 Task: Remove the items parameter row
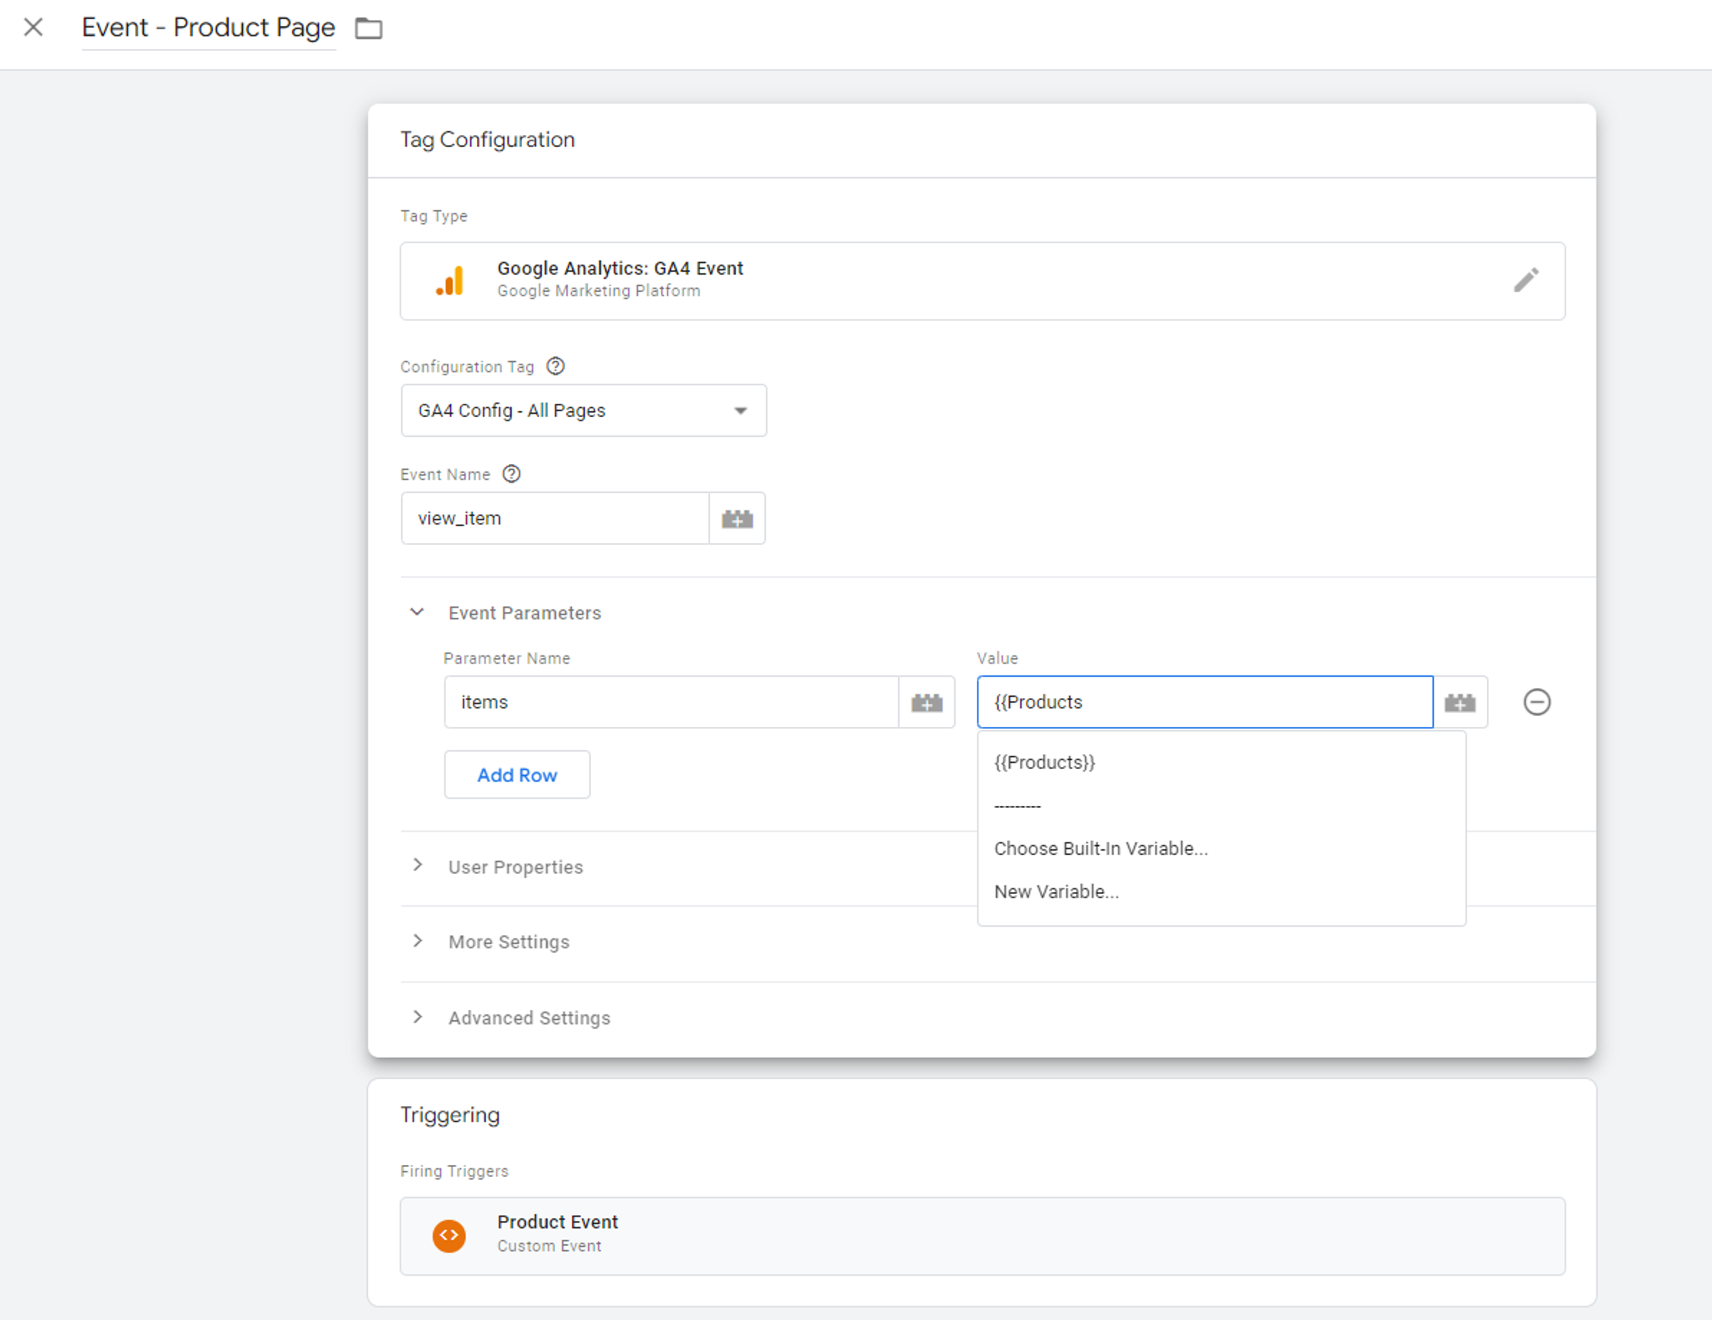click(1536, 702)
